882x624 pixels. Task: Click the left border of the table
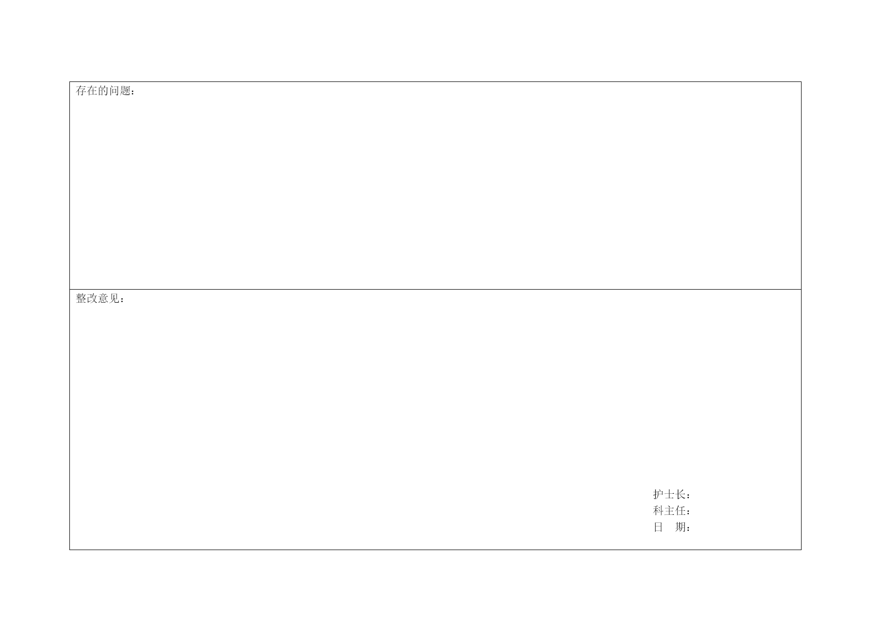pyautogui.click(x=69, y=316)
